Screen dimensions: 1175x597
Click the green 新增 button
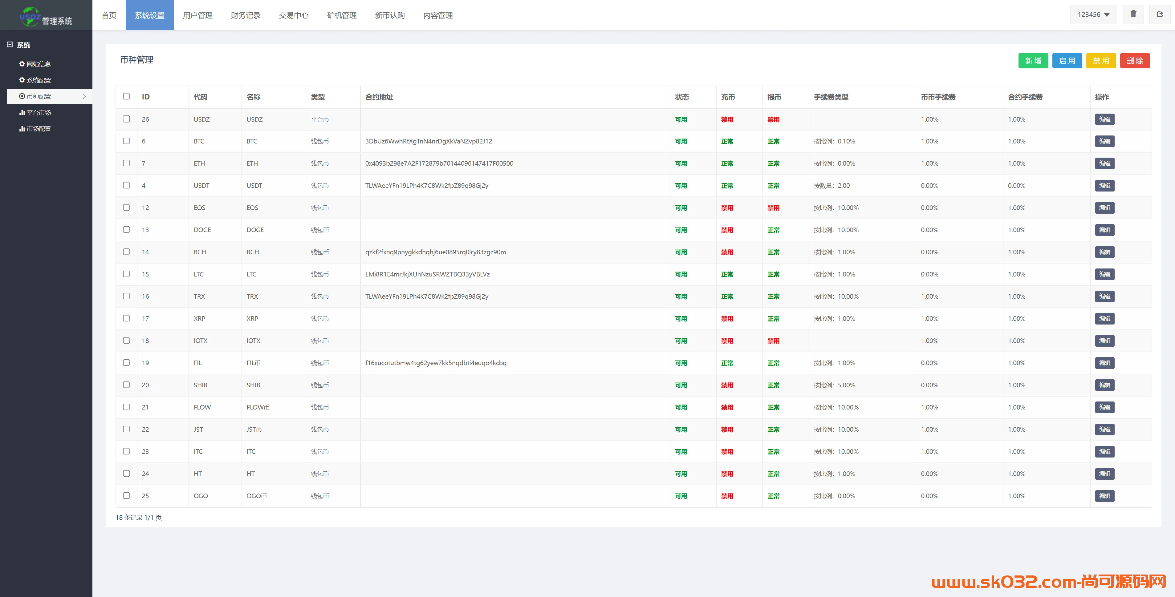pyautogui.click(x=1033, y=61)
